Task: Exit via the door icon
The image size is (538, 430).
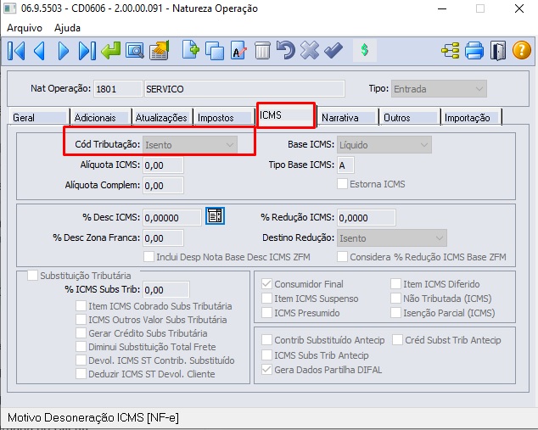Action: pos(498,51)
